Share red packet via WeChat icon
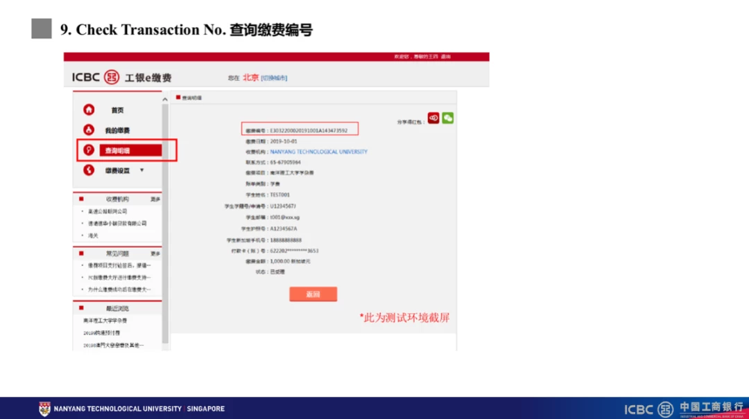 [447, 118]
